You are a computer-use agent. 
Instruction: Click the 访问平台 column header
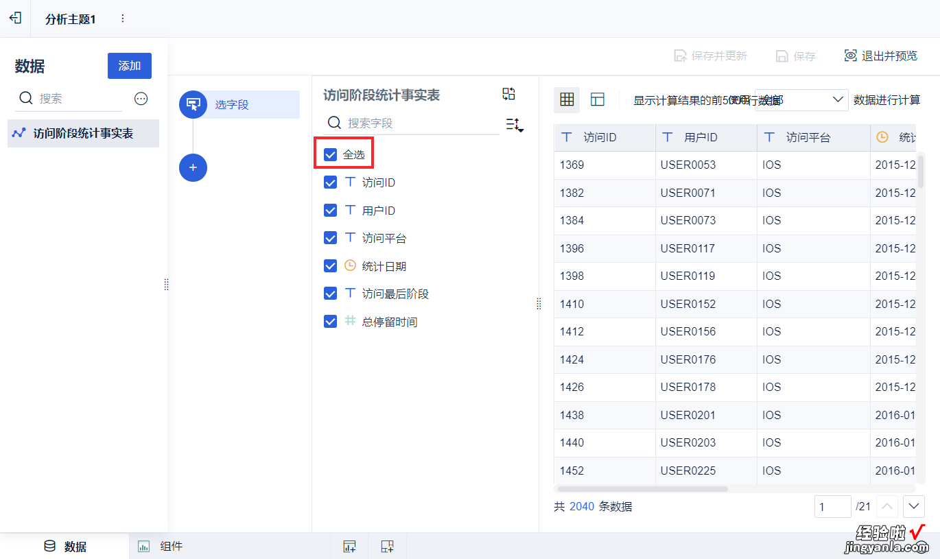(814, 137)
